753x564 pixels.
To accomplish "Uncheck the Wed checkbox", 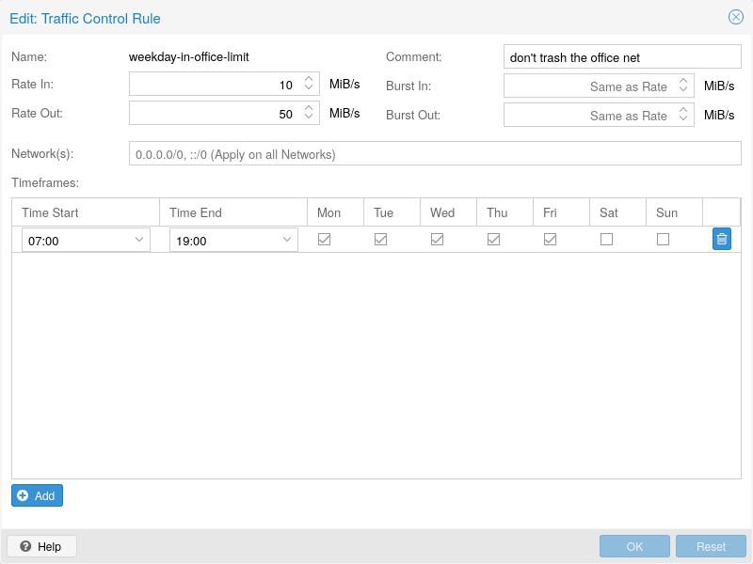I will pyautogui.click(x=438, y=240).
